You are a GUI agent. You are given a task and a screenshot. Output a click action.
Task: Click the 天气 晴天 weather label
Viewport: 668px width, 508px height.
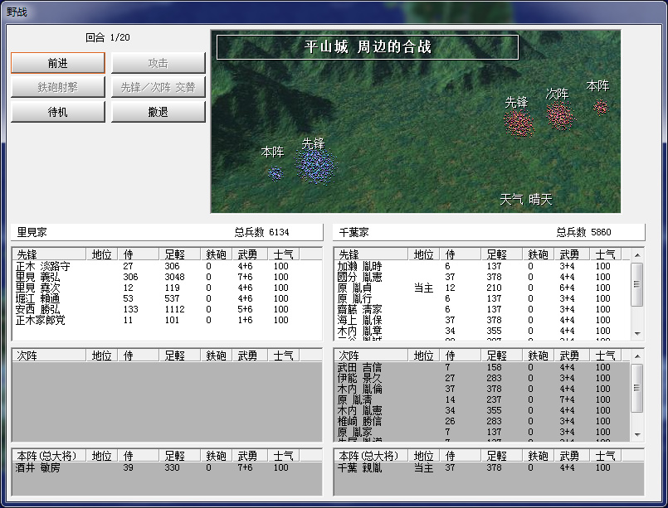tap(526, 199)
